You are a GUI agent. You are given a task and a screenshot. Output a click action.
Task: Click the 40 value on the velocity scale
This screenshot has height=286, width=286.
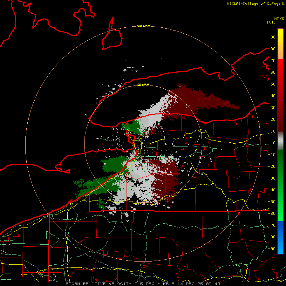(x=273, y=96)
